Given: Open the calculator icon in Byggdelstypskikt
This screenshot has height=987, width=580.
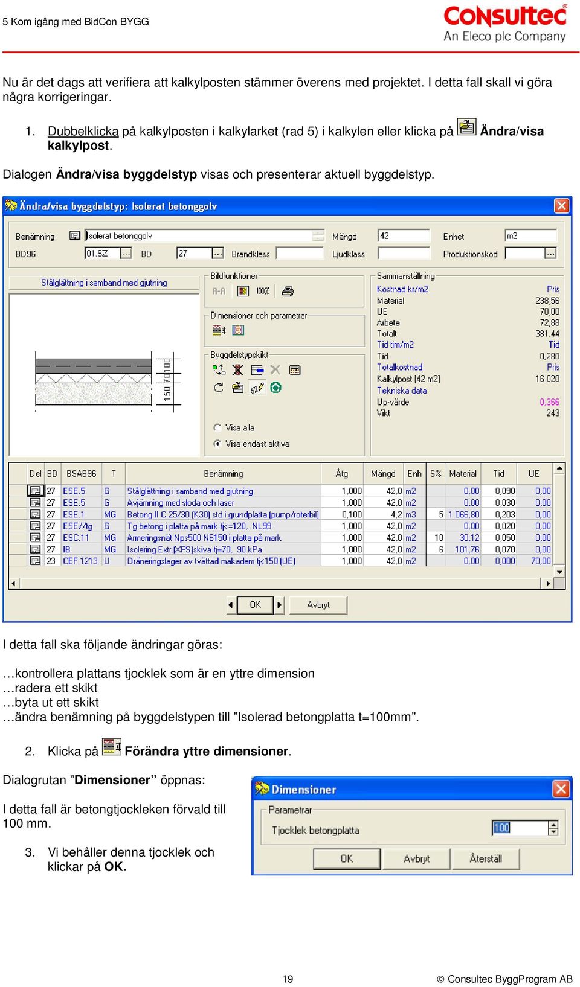Looking at the screenshot, I should point(295,370).
